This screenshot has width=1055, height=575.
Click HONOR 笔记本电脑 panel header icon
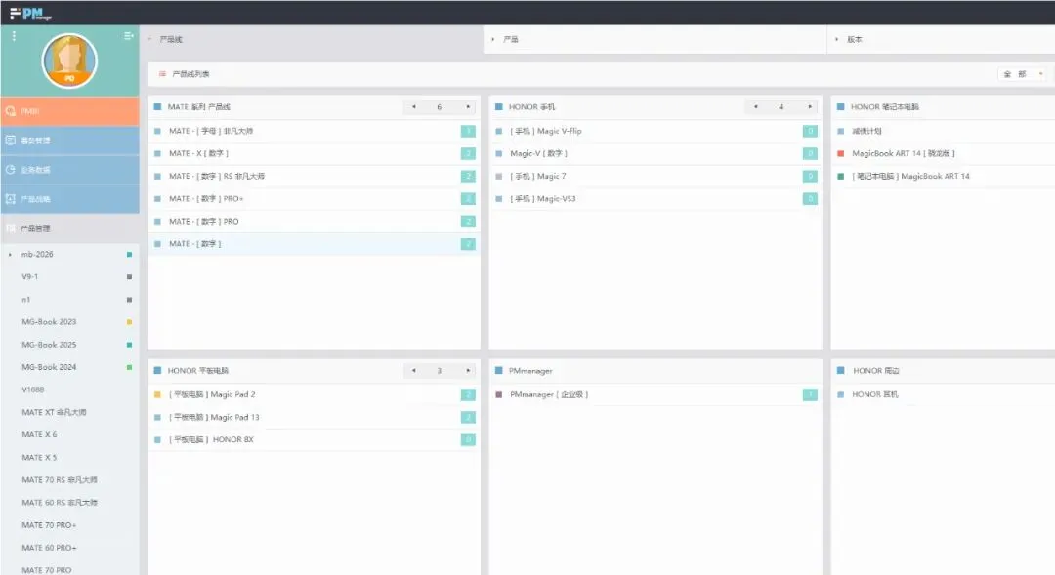tap(840, 107)
